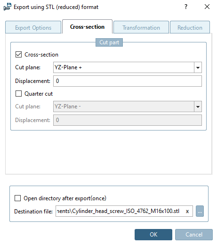217x245 pixels.
Task: Open the Reduction tab
Action: (x=190, y=27)
